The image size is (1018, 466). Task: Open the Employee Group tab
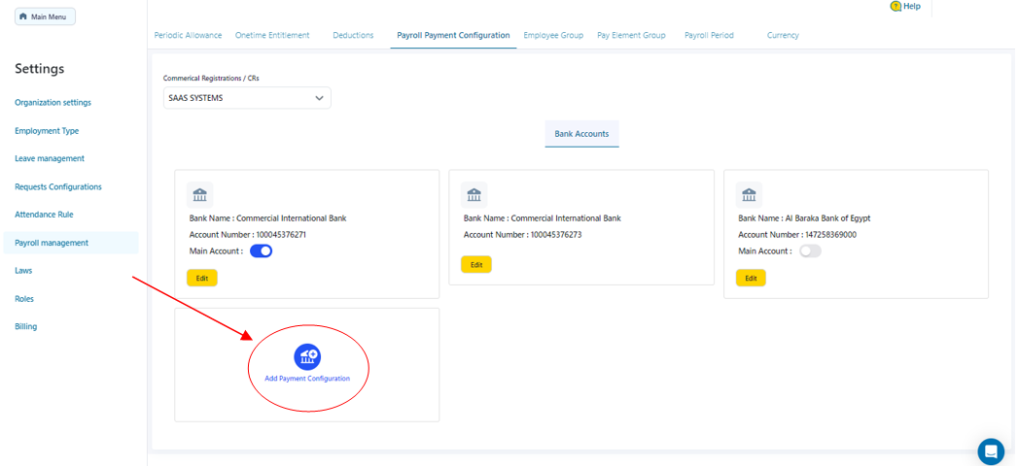(553, 35)
